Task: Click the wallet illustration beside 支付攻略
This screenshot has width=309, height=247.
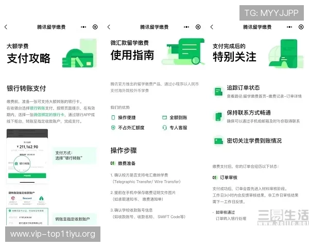Action: 79,54
